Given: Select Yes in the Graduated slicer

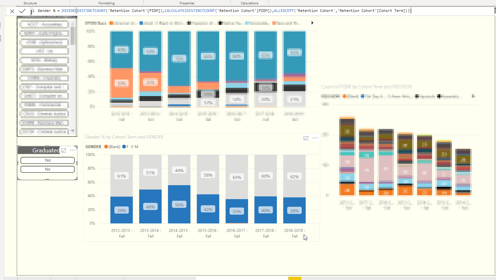Looking at the screenshot, I should (x=47, y=160).
